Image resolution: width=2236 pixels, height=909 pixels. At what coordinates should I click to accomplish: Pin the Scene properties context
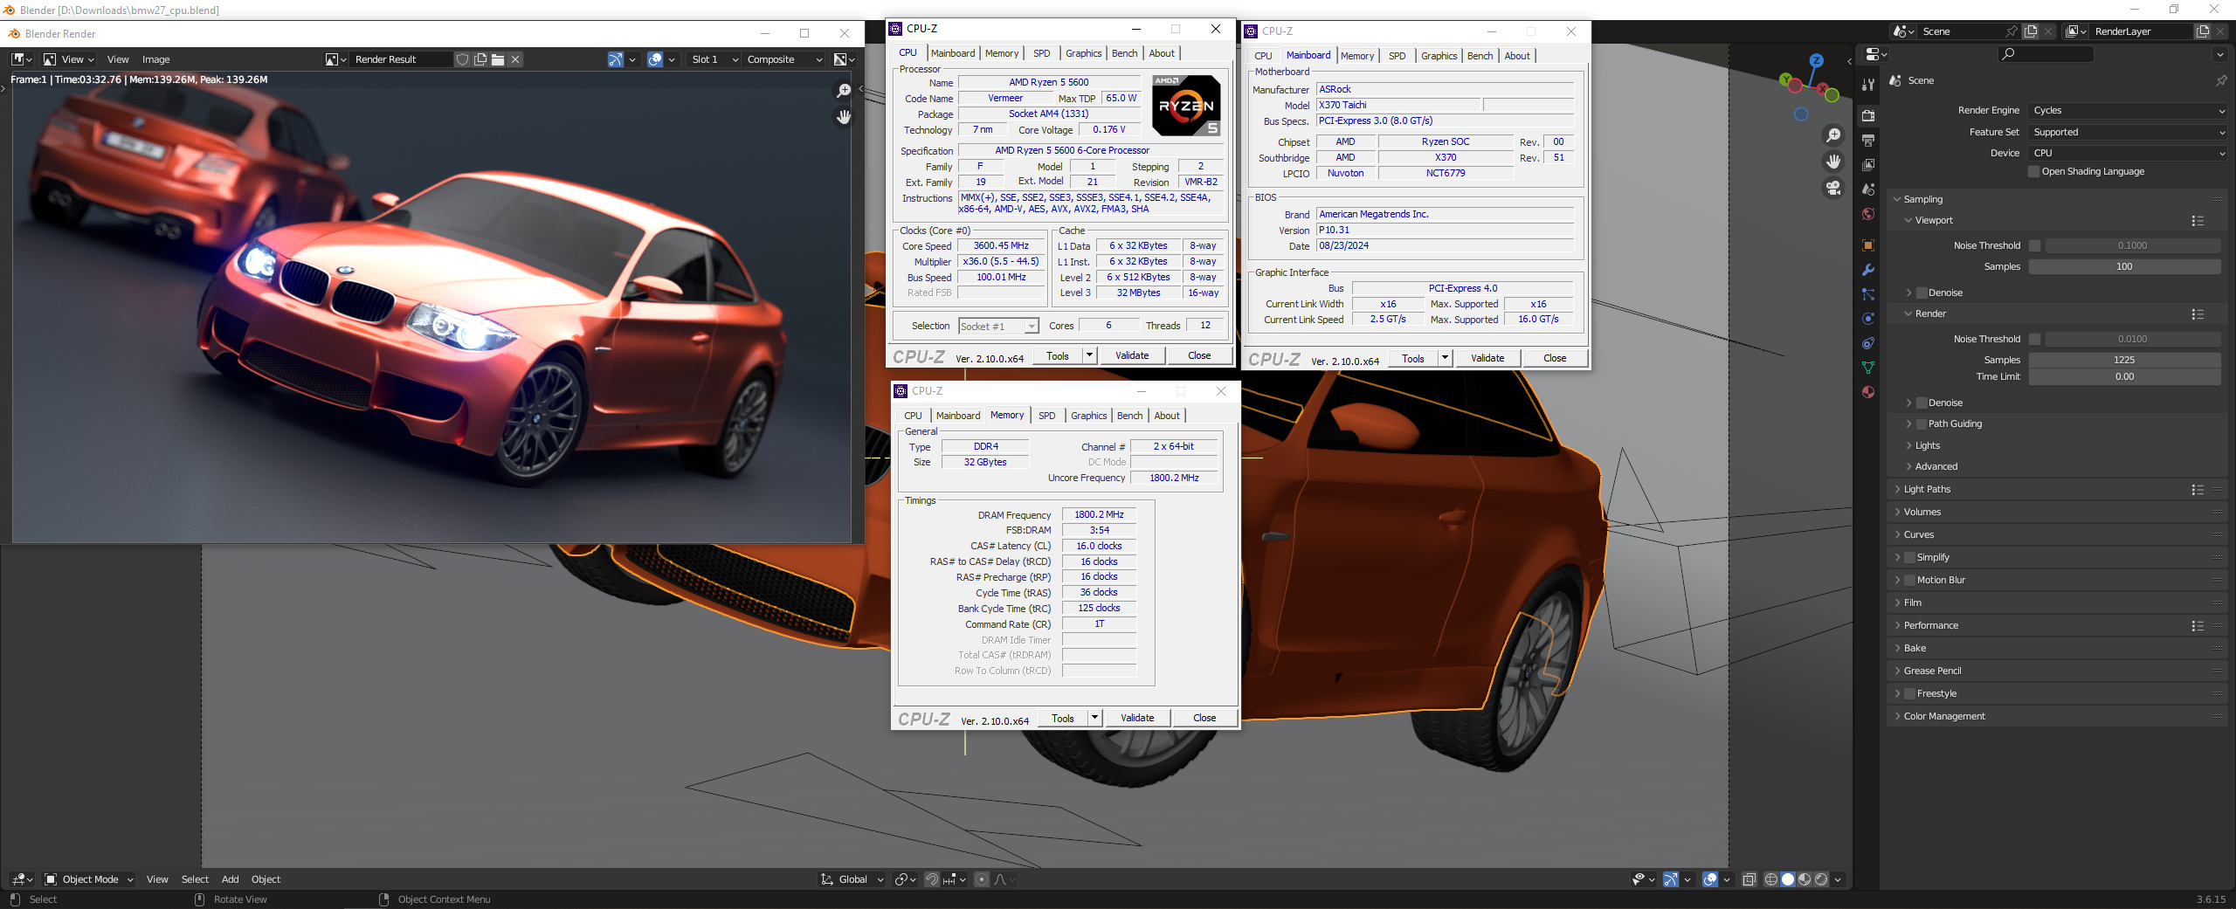click(2221, 80)
